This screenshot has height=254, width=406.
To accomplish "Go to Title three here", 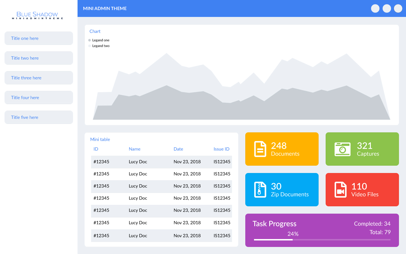I will click(x=39, y=78).
